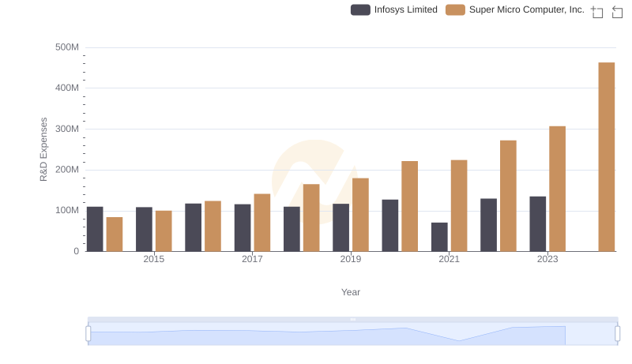Click the Infosys bar for 2015
This screenshot has width=632, height=364.
[144, 230]
